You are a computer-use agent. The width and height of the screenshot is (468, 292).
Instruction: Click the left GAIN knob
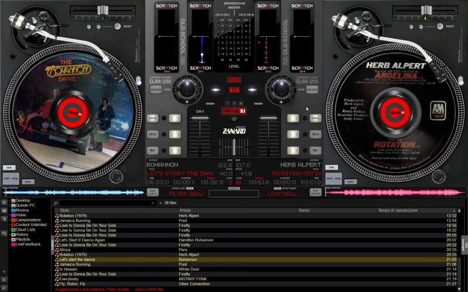click(187, 89)
